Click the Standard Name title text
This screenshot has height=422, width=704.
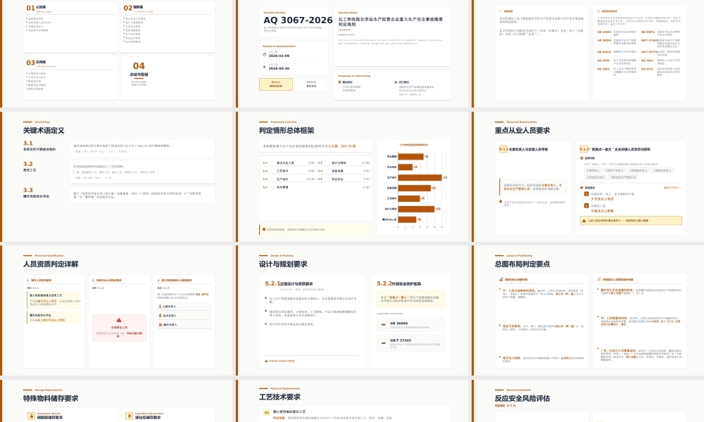coord(390,22)
